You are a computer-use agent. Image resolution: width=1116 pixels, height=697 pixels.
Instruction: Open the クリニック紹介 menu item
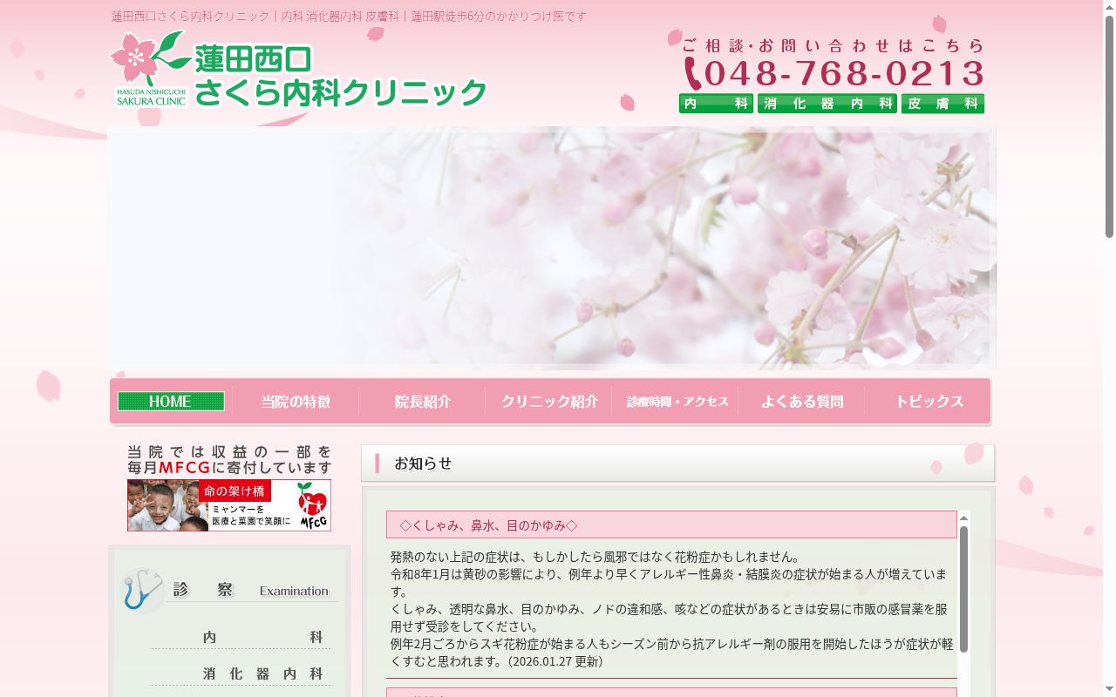(x=549, y=402)
